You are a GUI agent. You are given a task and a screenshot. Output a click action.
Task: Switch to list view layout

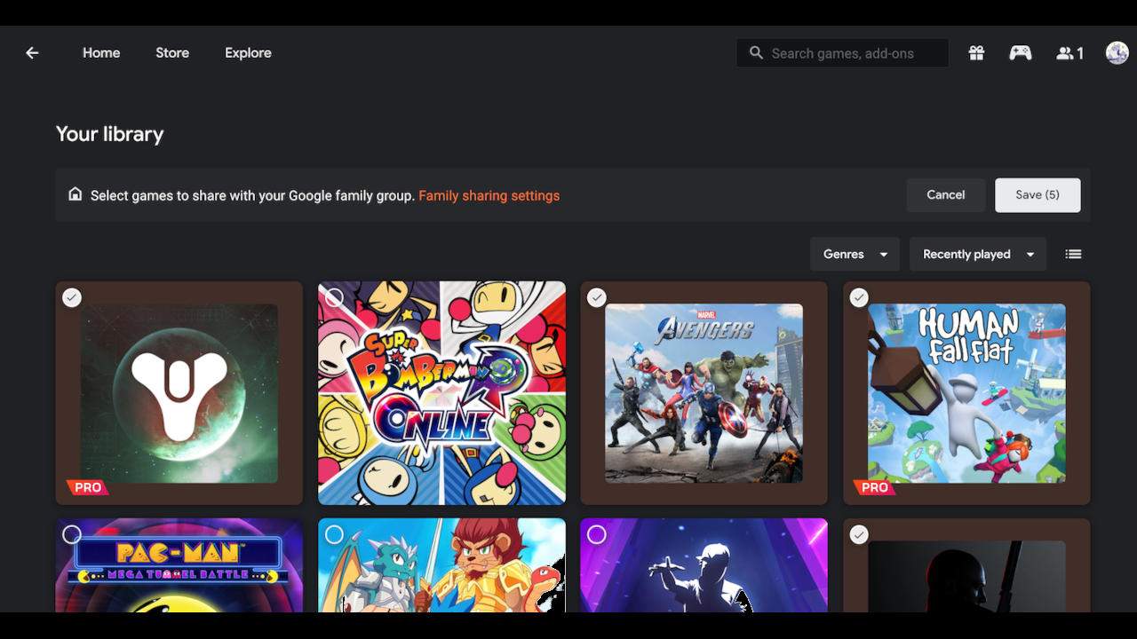point(1073,254)
